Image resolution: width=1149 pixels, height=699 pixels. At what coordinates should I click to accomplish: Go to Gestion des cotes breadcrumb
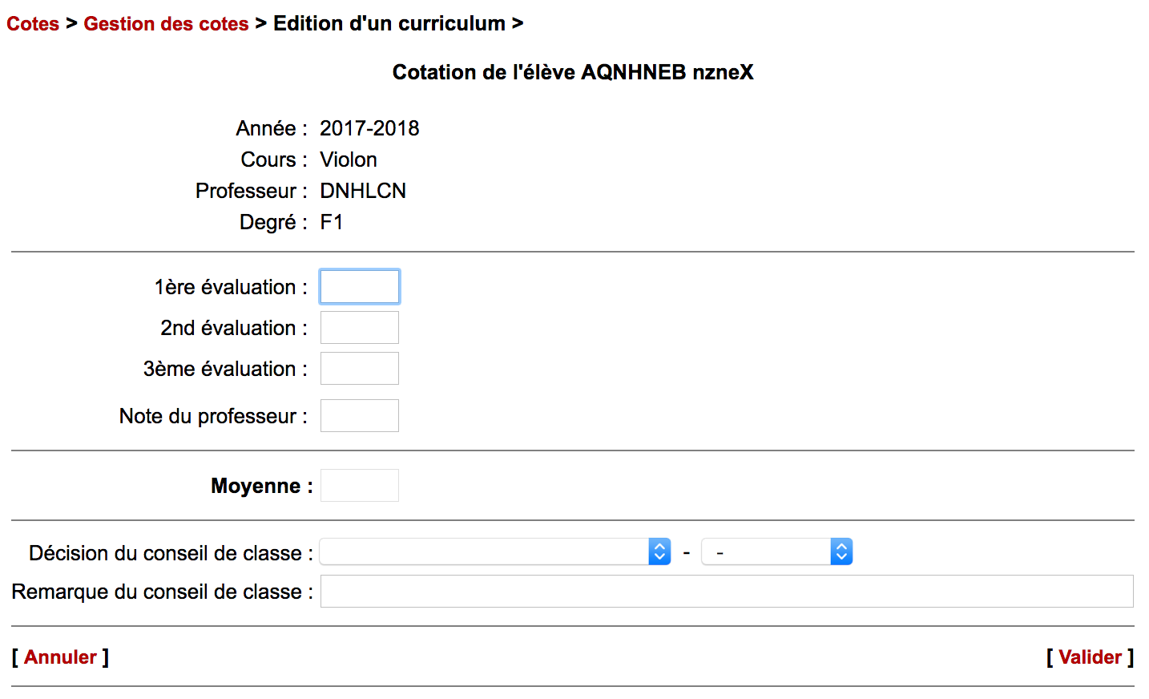tap(166, 24)
